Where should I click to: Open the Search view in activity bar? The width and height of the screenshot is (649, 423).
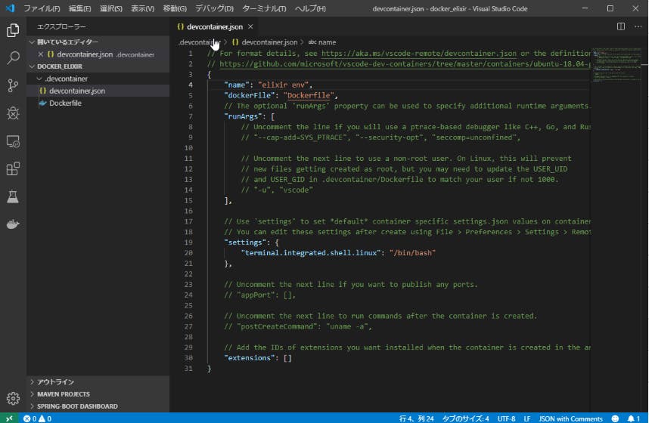click(x=13, y=57)
